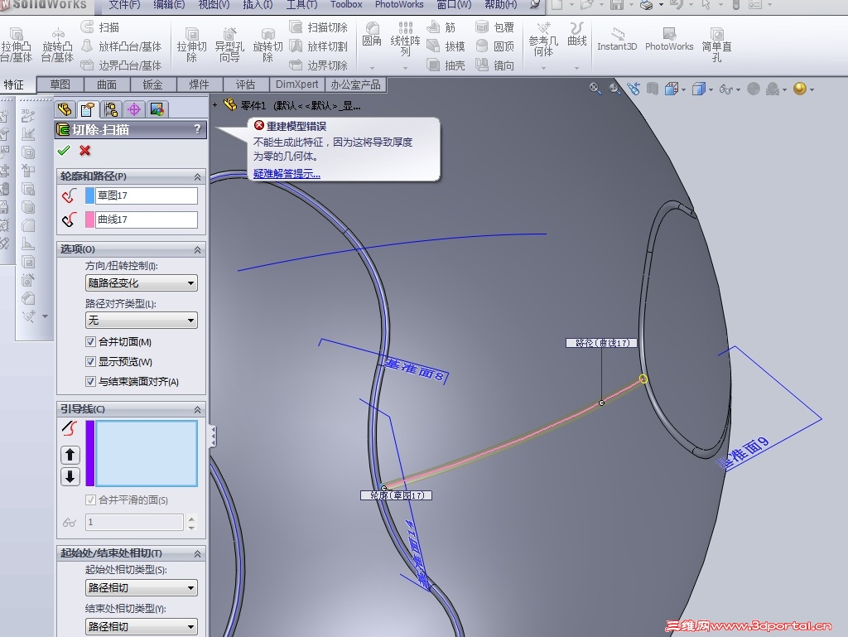This screenshot has height=637, width=848.
Task: Toggle the 显示预览(W) checkbox
Action: [x=91, y=362]
